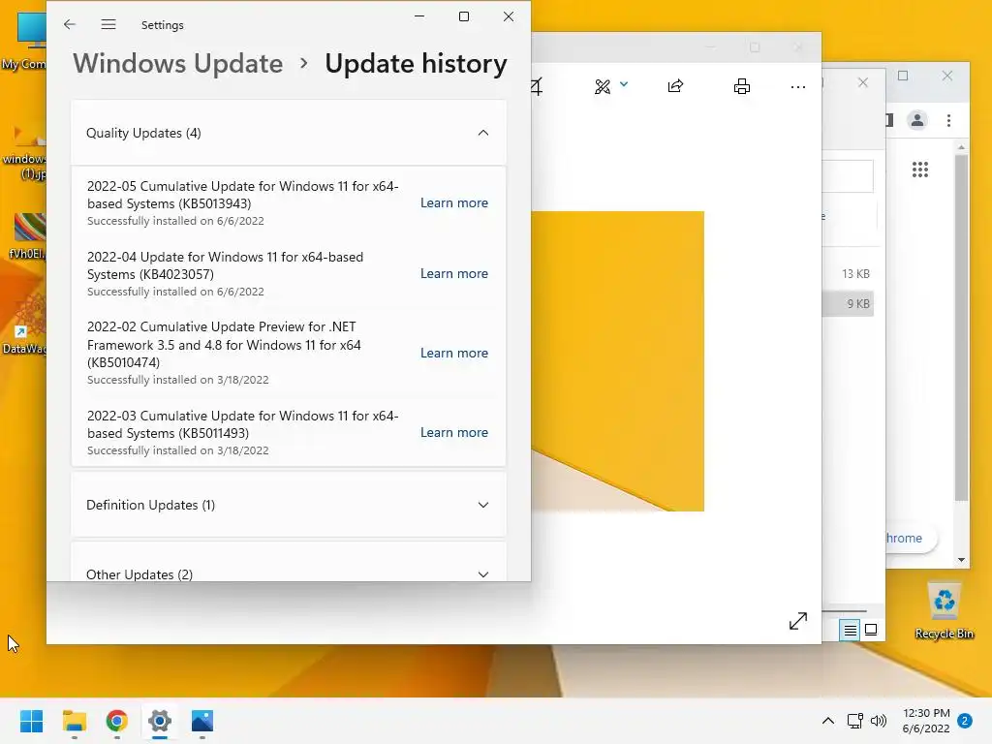Viewport: 992px width, 744px height.
Task: Open the network status tray icon
Action: [x=854, y=721]
